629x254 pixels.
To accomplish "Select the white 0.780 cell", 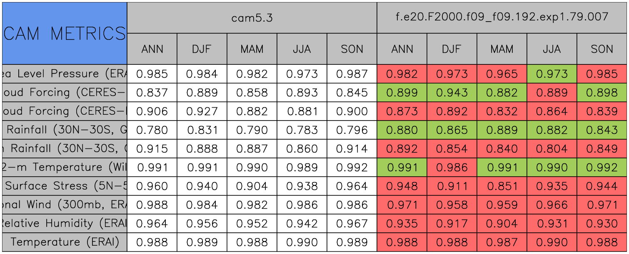I will pyautogui.click(x=152, y=130).
